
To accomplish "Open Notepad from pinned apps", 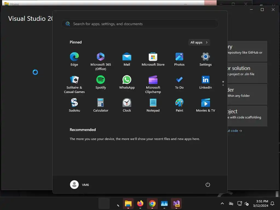I will click(x=153, y=105).
